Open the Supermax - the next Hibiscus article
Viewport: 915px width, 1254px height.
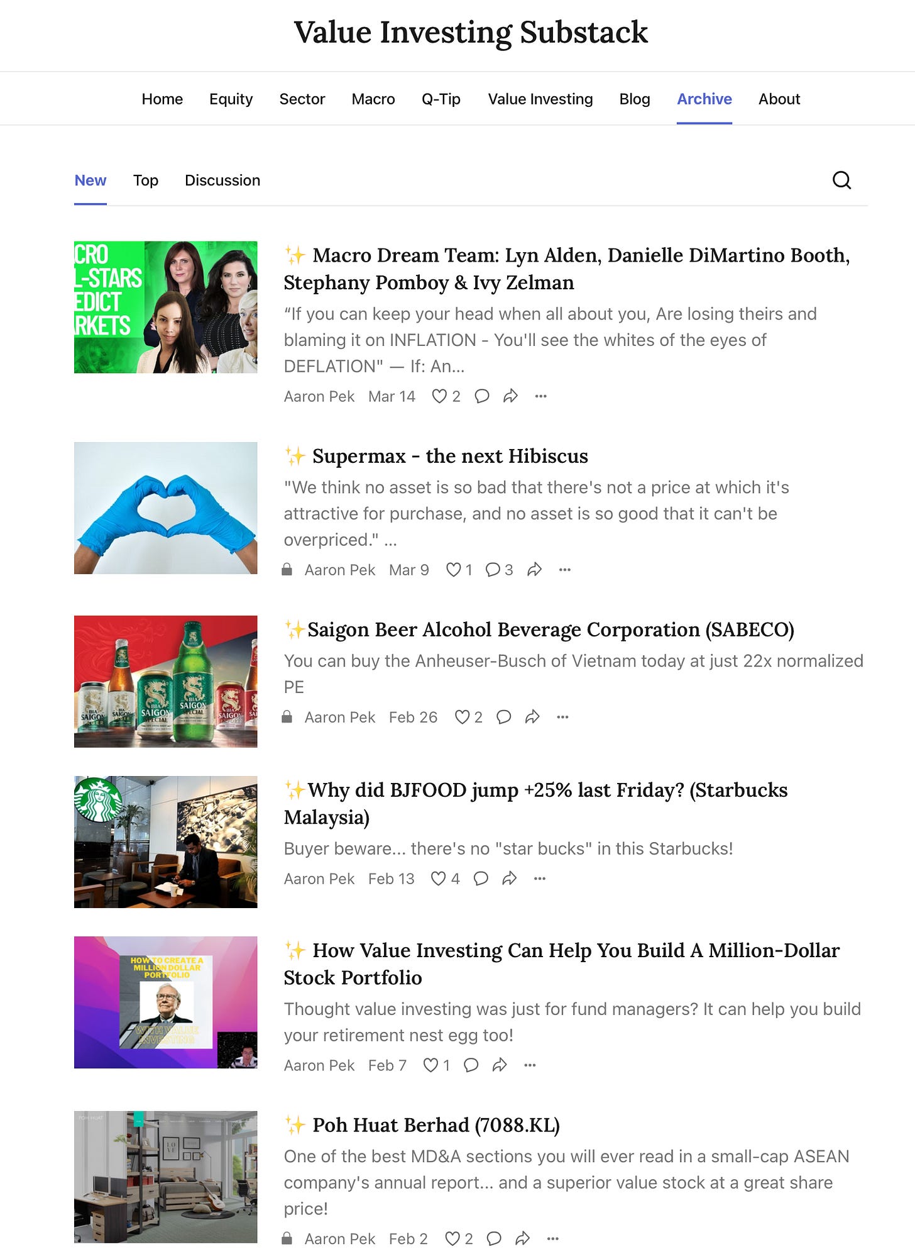436,456
